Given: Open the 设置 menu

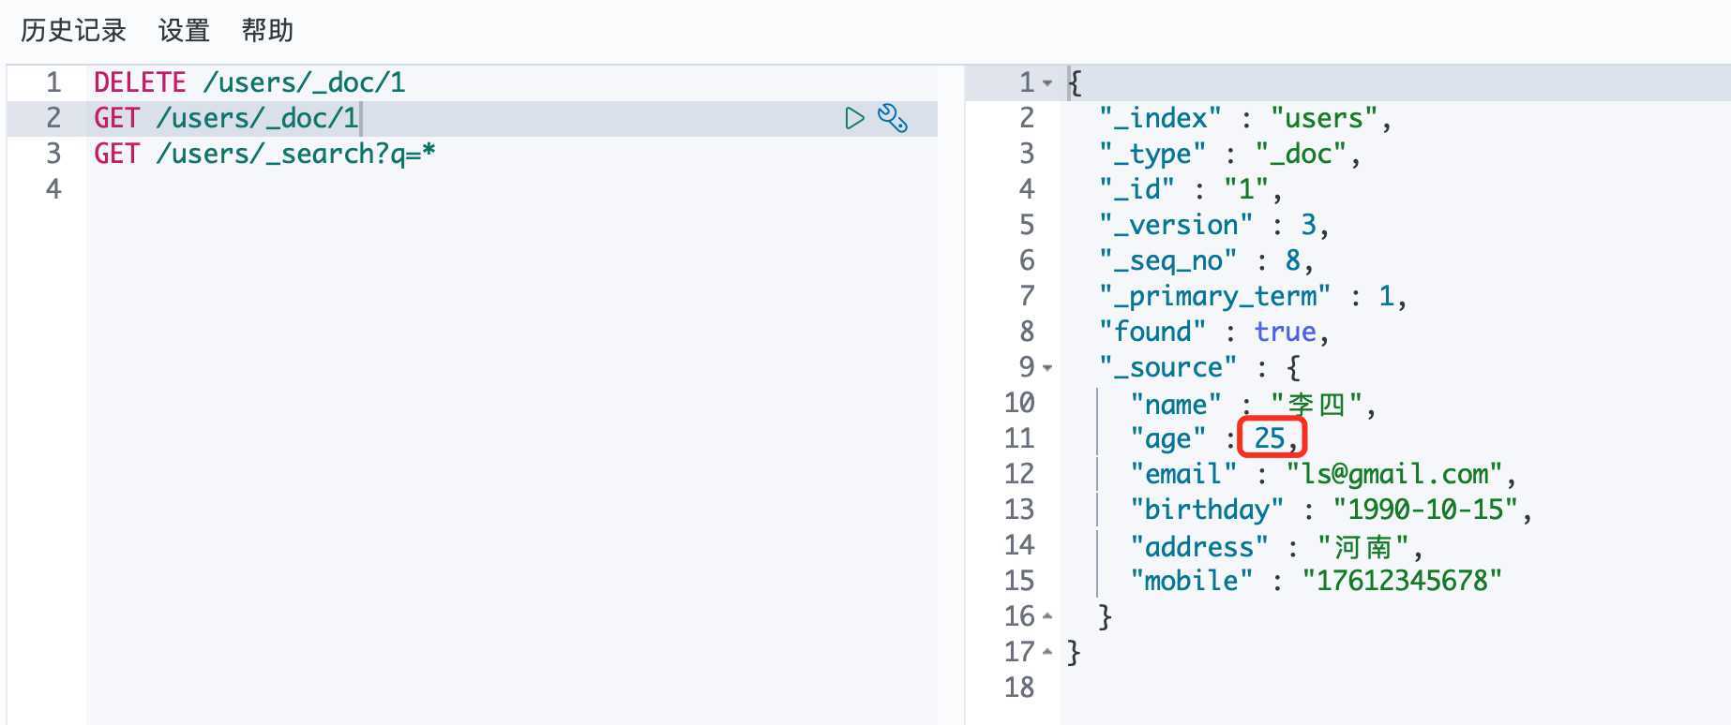Looking at the screenshot, I should pos(184,31).
